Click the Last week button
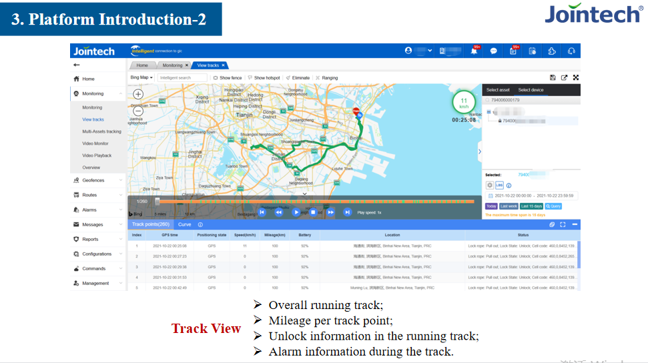This screenshot has height=363, width=648. 509,206
